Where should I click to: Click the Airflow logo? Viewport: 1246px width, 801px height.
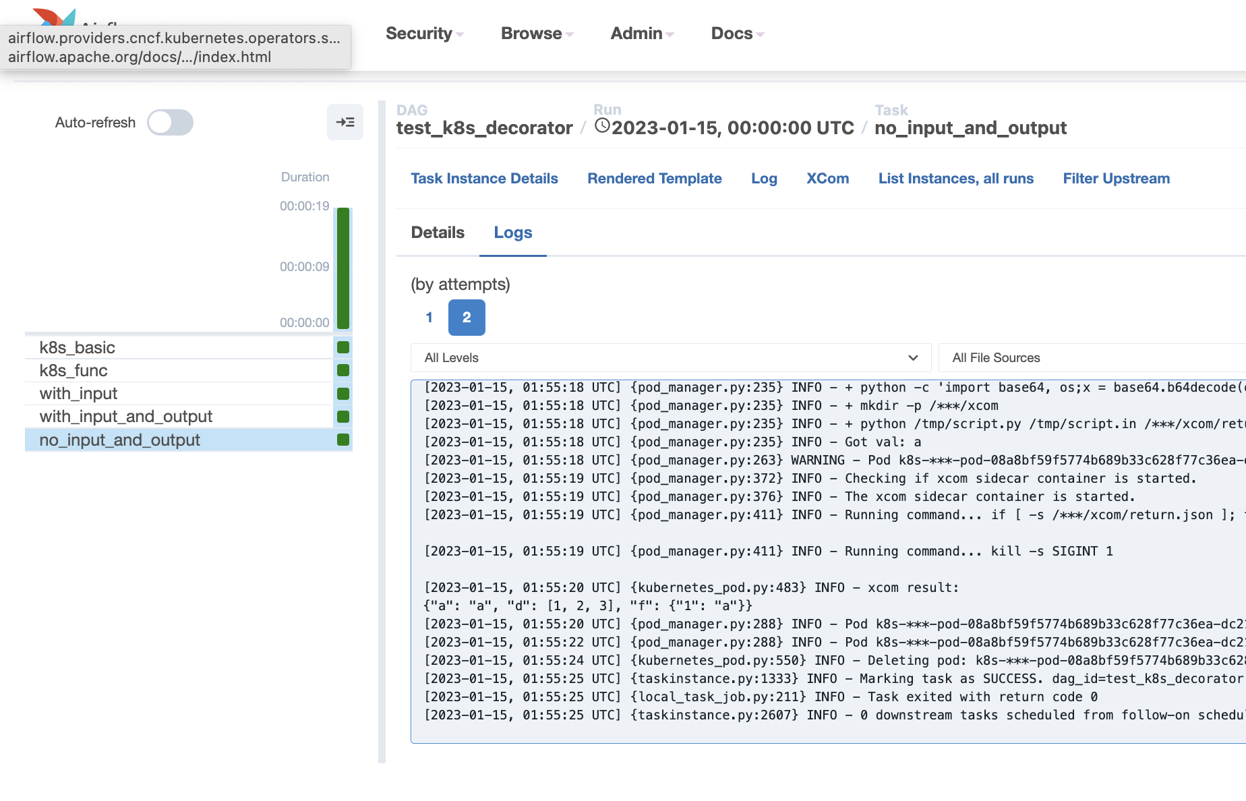click(x=55, y=17)
